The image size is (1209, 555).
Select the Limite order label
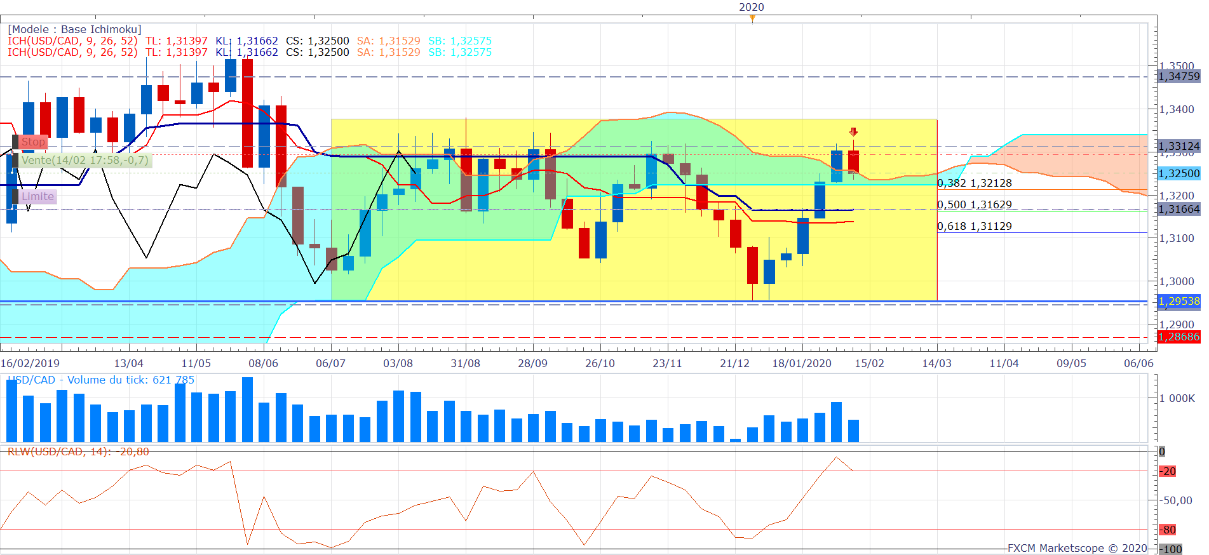tap(37, 196)
